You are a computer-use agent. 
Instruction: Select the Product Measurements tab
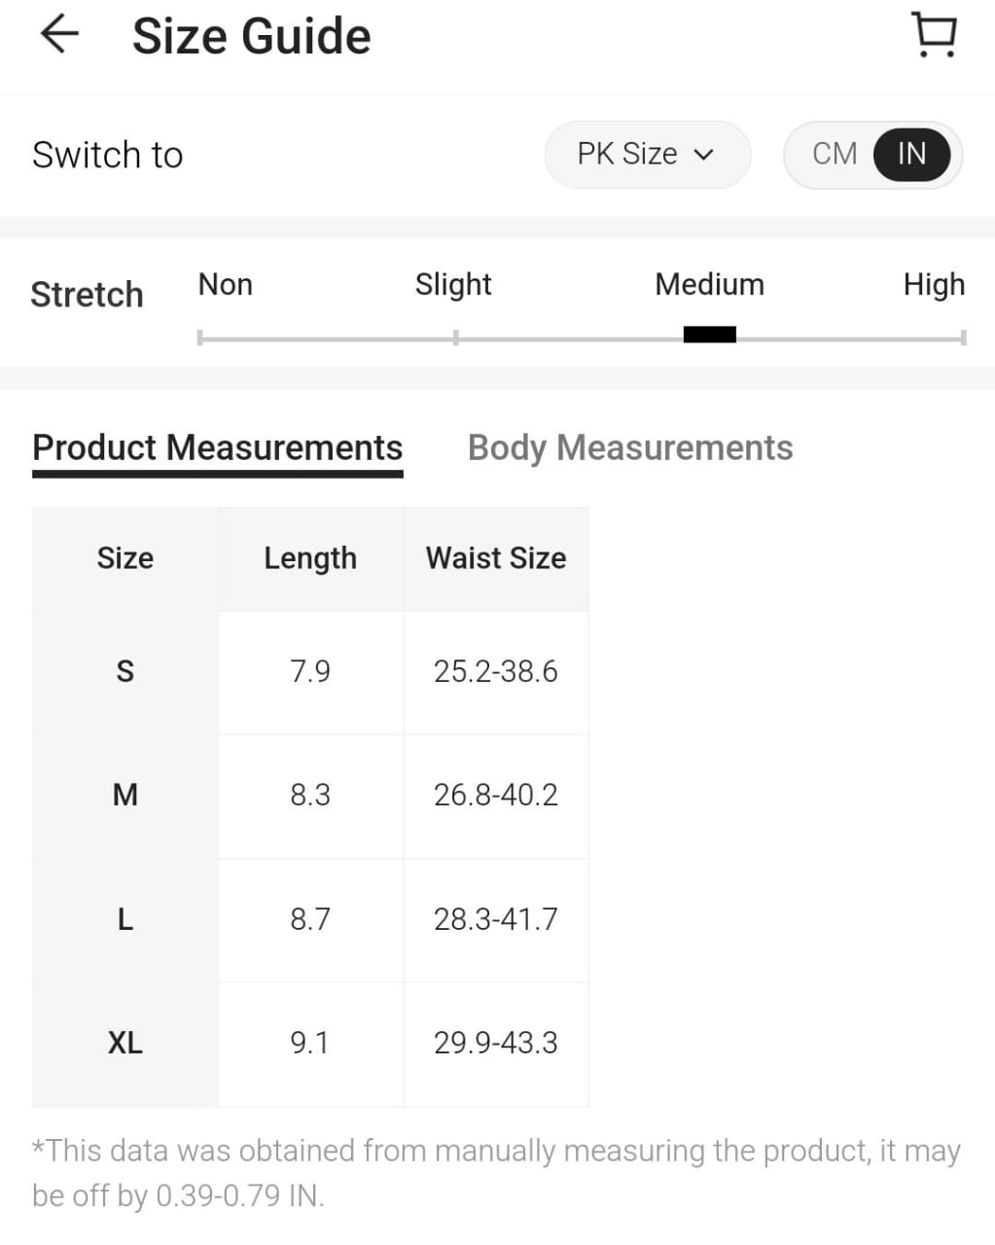(217, 447)
